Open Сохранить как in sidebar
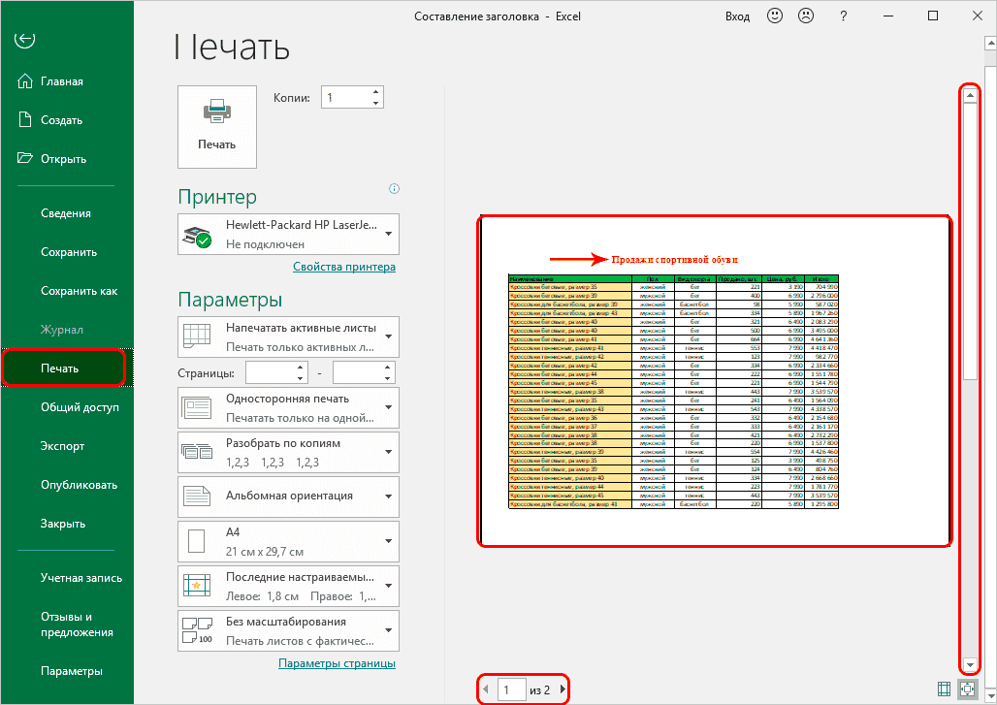997x705 pixels. tap(79, 291)
